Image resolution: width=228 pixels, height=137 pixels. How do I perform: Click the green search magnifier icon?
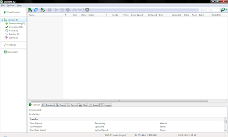click(x=222, y=10)
